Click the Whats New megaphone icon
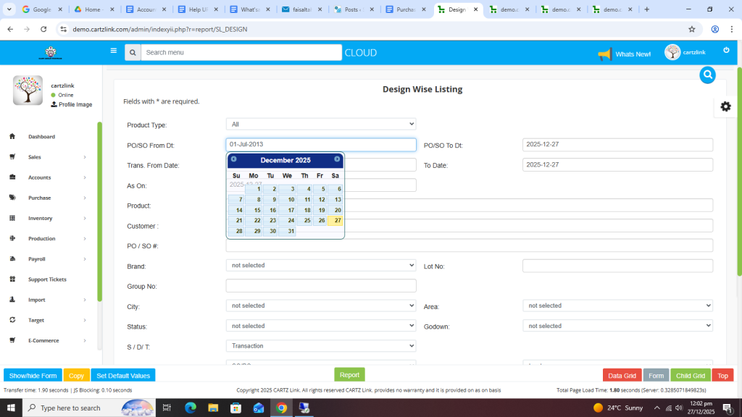 [x=604, y=54]
